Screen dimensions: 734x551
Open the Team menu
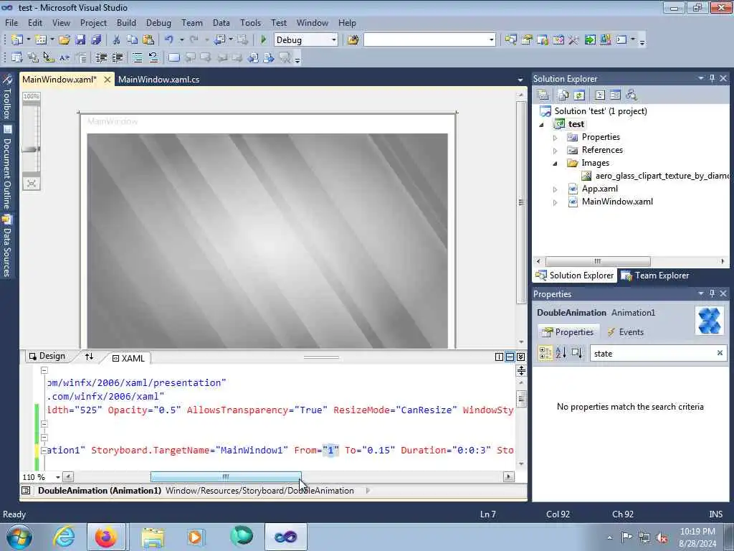(192, 22)
